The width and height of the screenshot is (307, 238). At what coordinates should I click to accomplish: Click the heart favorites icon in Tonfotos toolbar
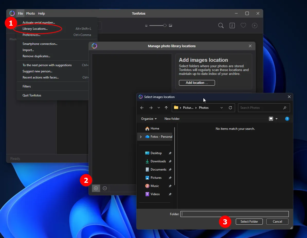(x=243, y=25)
